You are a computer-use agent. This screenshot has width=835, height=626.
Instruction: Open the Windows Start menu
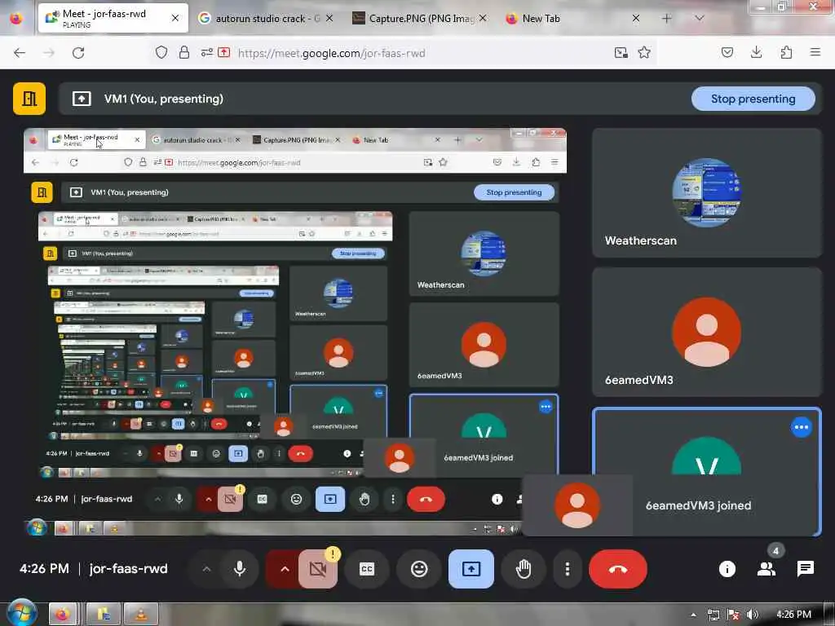[20, 613]
